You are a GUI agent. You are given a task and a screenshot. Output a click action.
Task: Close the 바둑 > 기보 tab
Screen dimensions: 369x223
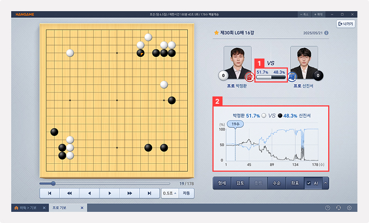click(x=44, y=208)
